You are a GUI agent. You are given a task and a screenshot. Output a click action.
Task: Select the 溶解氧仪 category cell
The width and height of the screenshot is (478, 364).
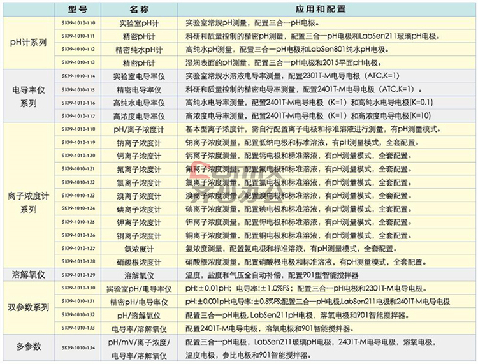(x=29, y=275)
